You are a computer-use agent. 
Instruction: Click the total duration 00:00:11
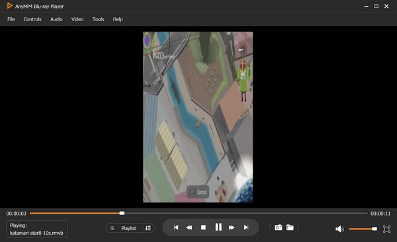coord(380,214)
